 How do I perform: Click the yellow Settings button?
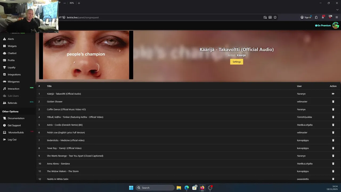pyautogui.click(x=237, y=62)
